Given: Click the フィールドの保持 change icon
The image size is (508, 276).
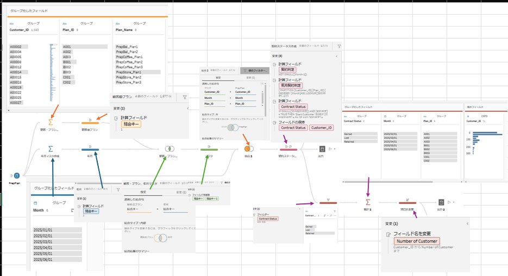Looking at the screenshot, I should click(274, 123).
